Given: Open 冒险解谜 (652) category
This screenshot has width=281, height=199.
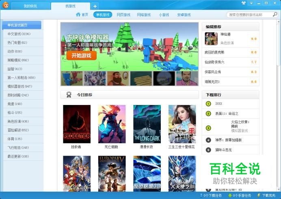Looking at the screenshot, I should 23,130.
